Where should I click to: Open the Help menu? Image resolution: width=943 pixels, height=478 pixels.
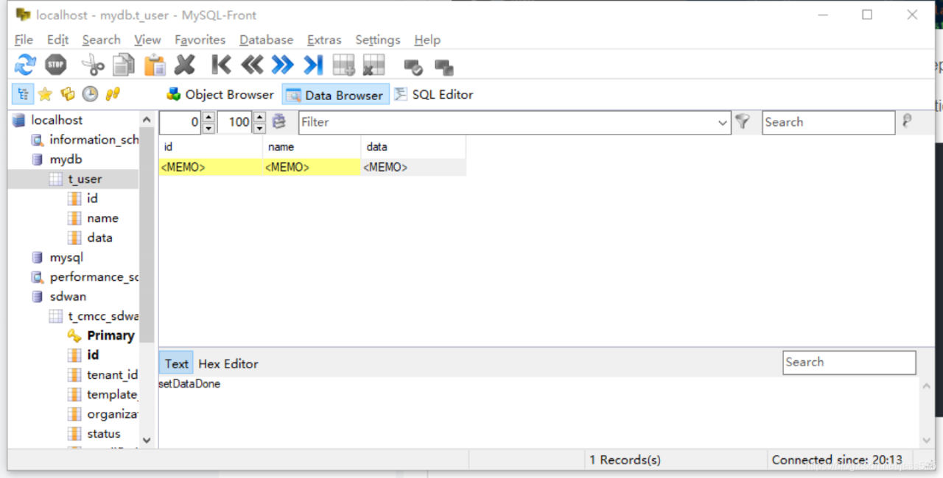427,40
